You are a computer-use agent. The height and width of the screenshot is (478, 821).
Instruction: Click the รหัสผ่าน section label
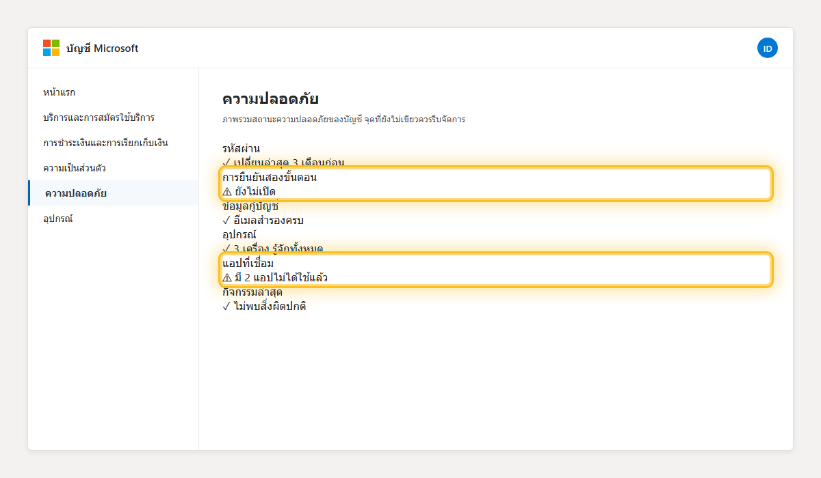241,148
